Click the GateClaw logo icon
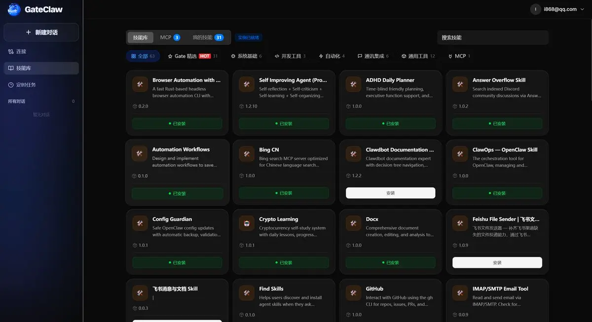This screenshot has height=322, width=592. click(14, 9)
